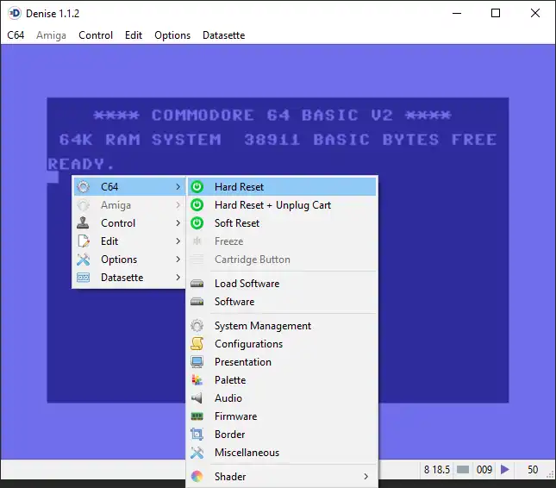Open the C64 menu in the menu bar

click(x=16, y=35)
